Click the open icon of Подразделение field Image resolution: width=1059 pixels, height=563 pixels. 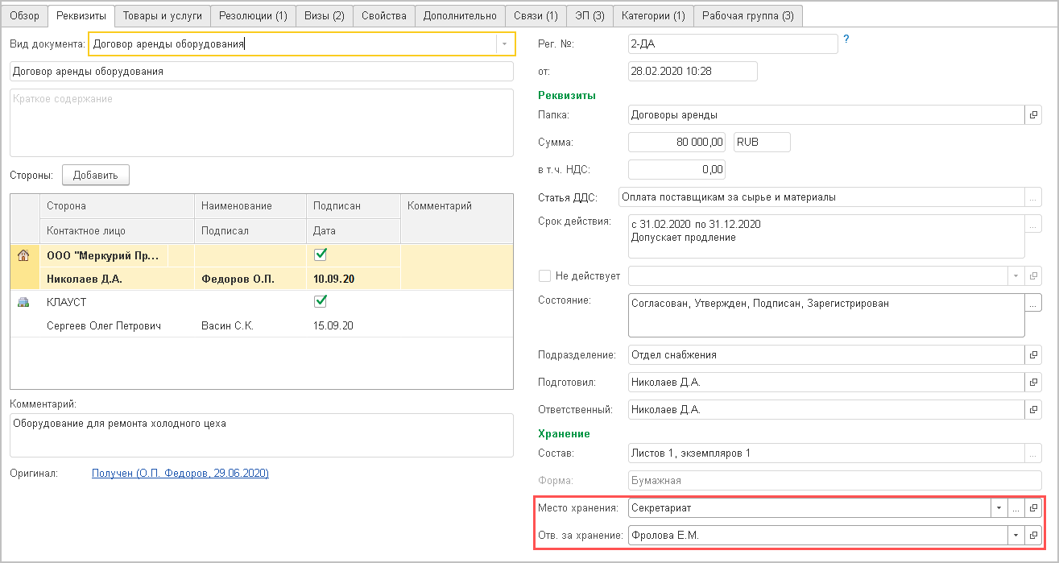click(1034, 355)
